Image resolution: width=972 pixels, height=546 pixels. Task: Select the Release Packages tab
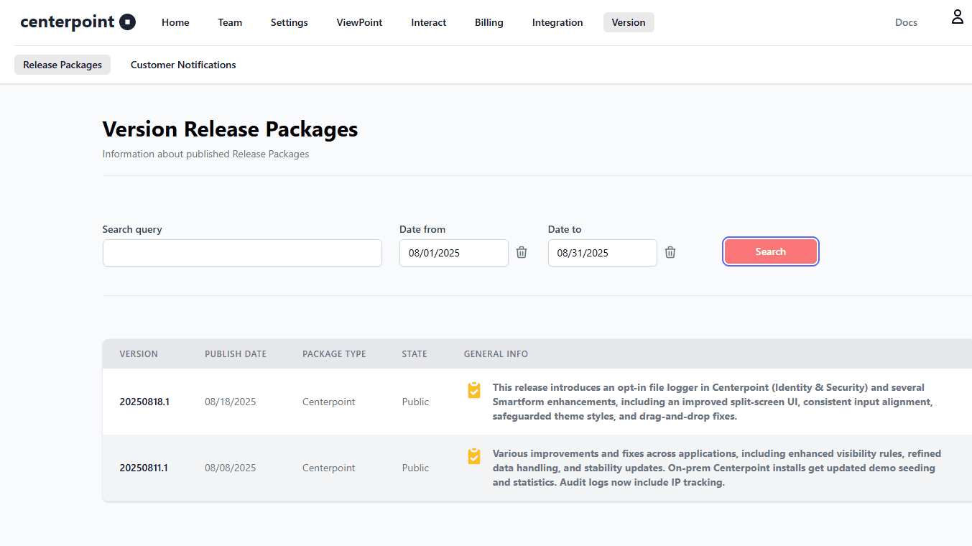coord(62,65)
